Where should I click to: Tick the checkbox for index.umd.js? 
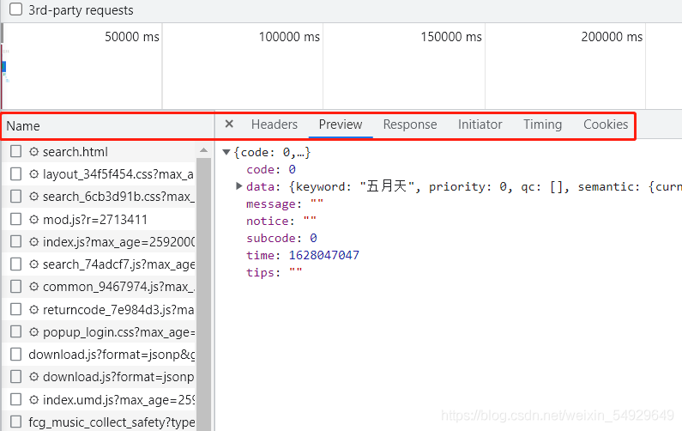click(15, 399)
